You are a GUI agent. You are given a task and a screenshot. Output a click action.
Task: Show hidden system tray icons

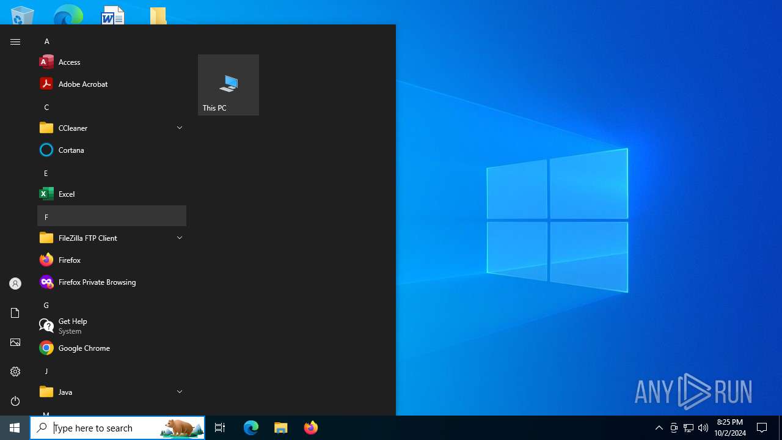coord(659,428)
